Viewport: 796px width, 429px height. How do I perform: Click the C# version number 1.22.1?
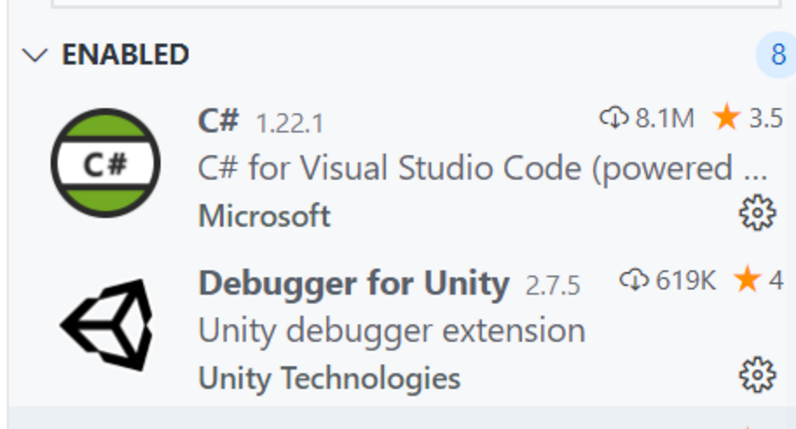[x=289, y=124]
